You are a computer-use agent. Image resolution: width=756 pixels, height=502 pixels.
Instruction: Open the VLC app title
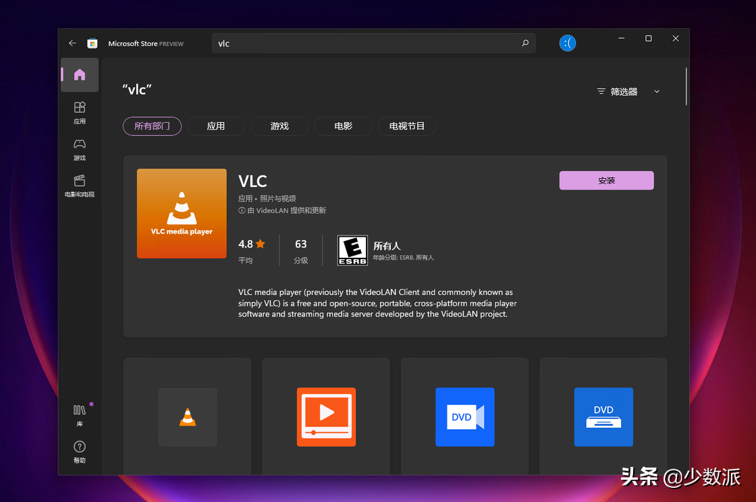point(252,181)
